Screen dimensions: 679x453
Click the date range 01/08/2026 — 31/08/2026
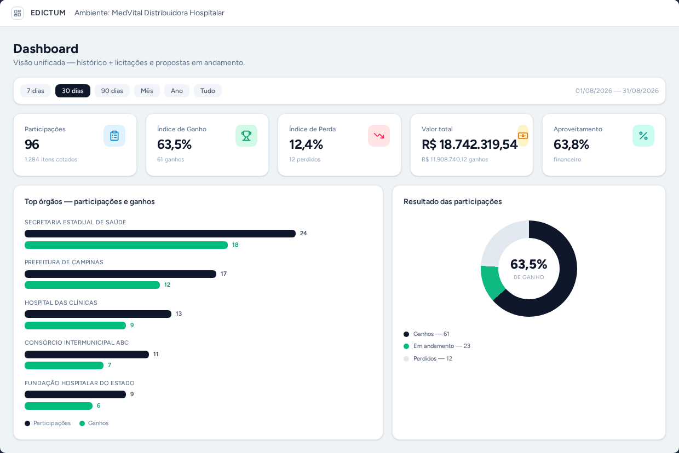coord(617,91)
